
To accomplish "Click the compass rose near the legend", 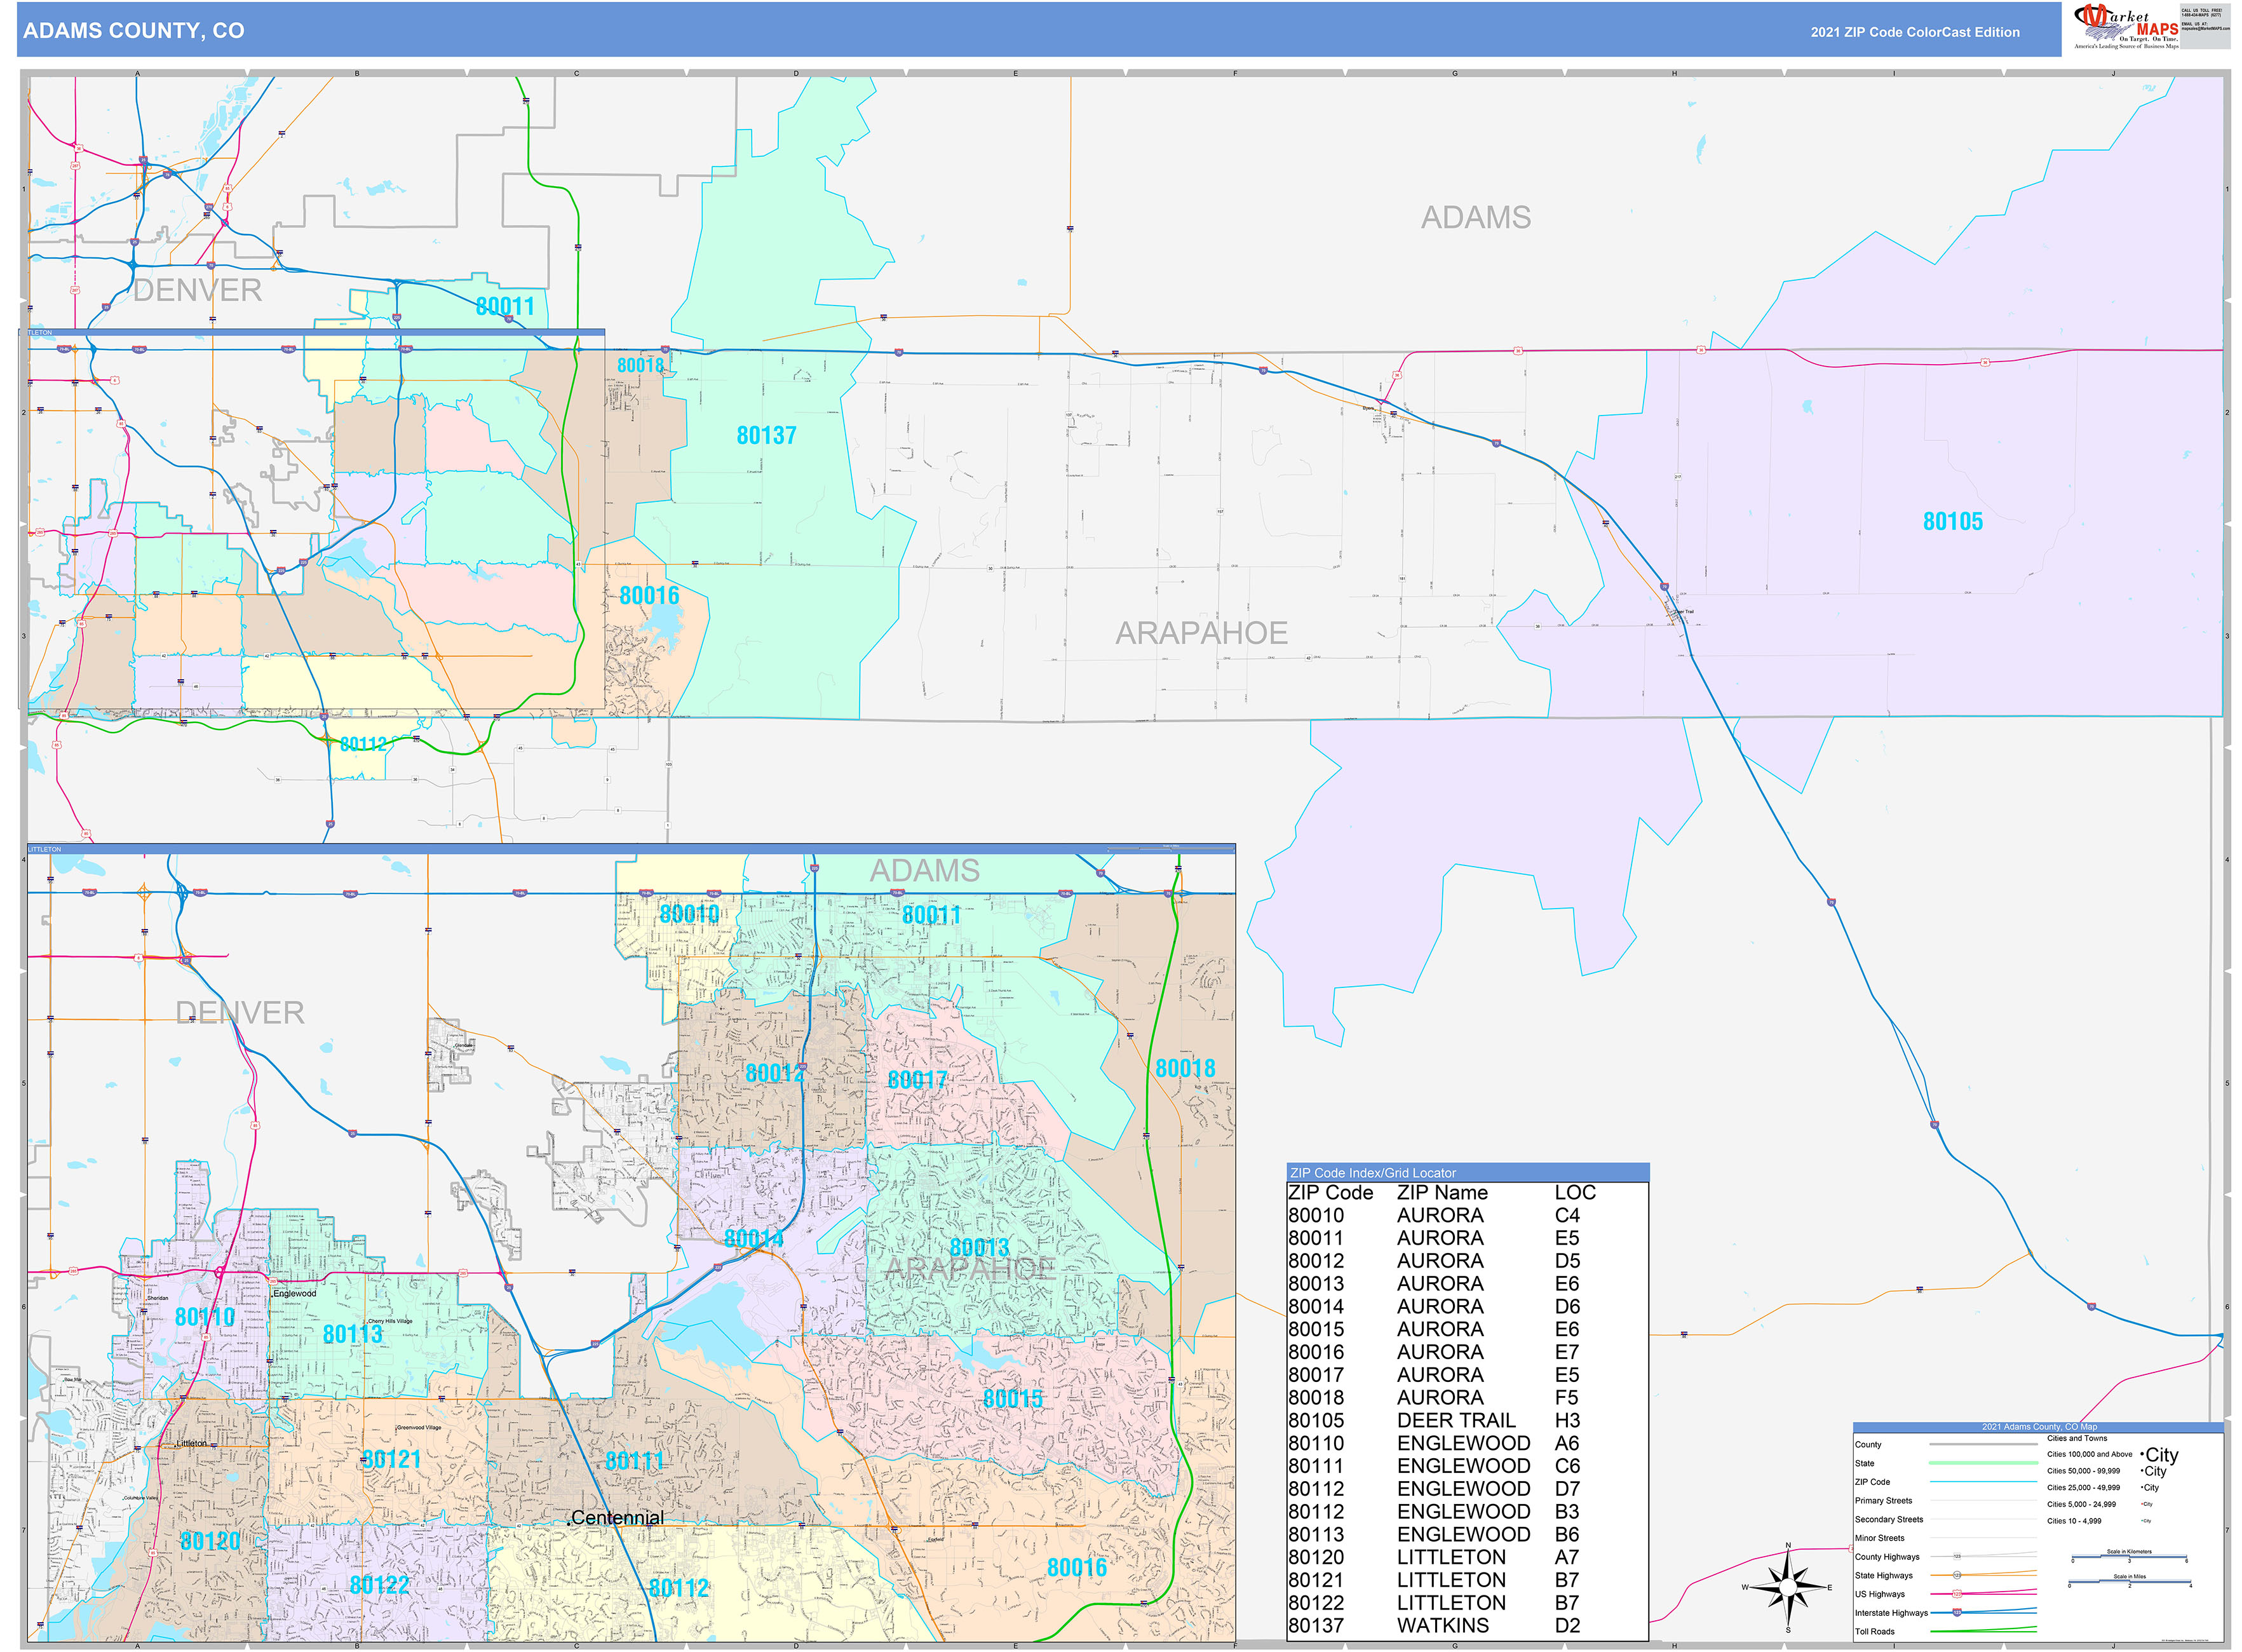I will [1788, 1587].
